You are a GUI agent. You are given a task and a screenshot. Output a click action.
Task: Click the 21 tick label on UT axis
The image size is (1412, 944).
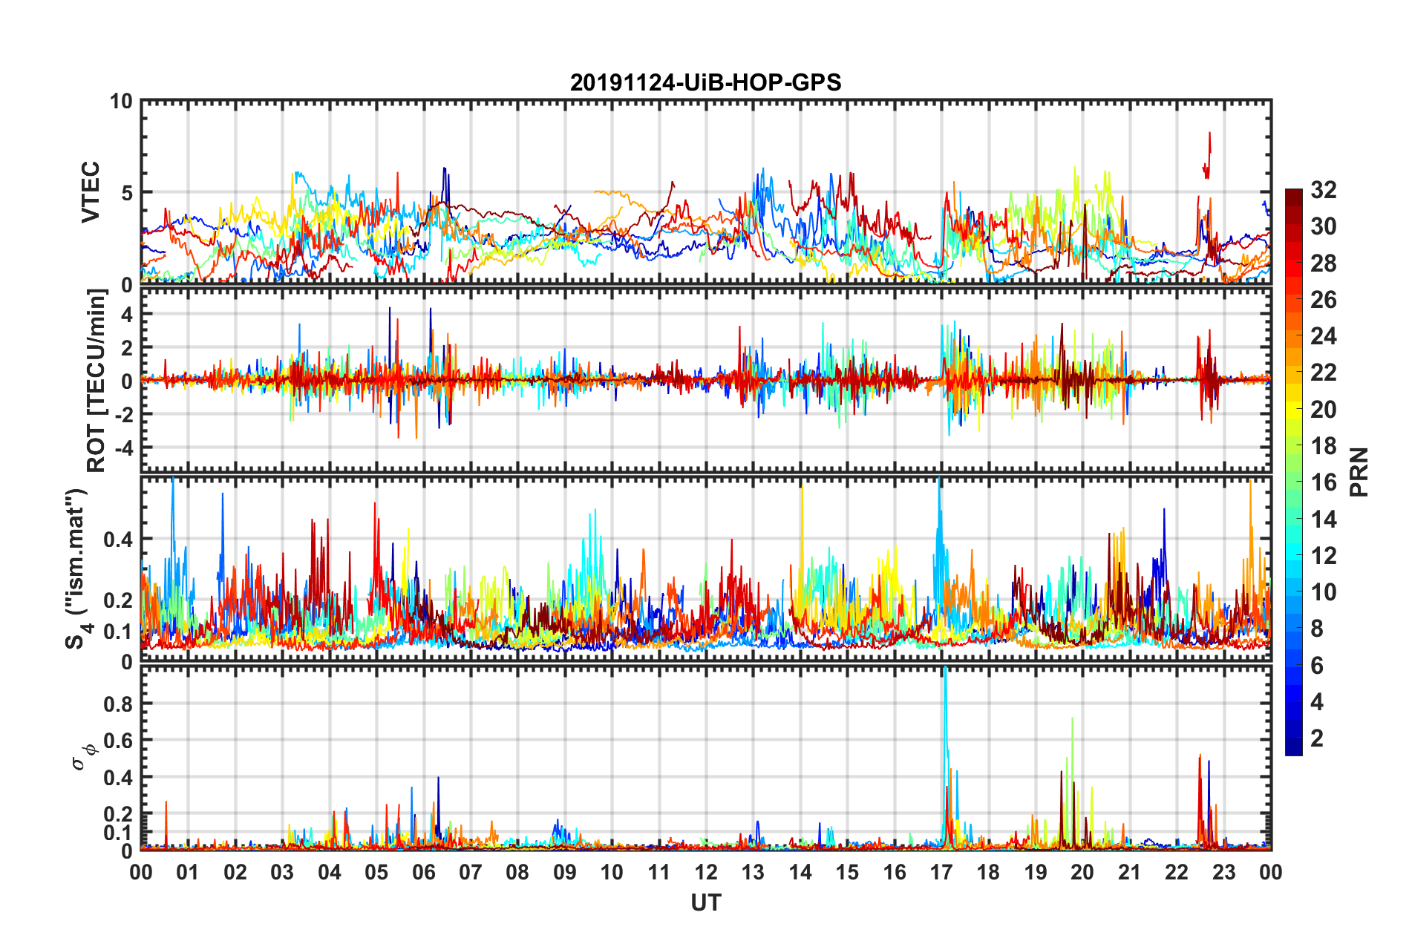pyautogui.click(x=1130, y=872)
